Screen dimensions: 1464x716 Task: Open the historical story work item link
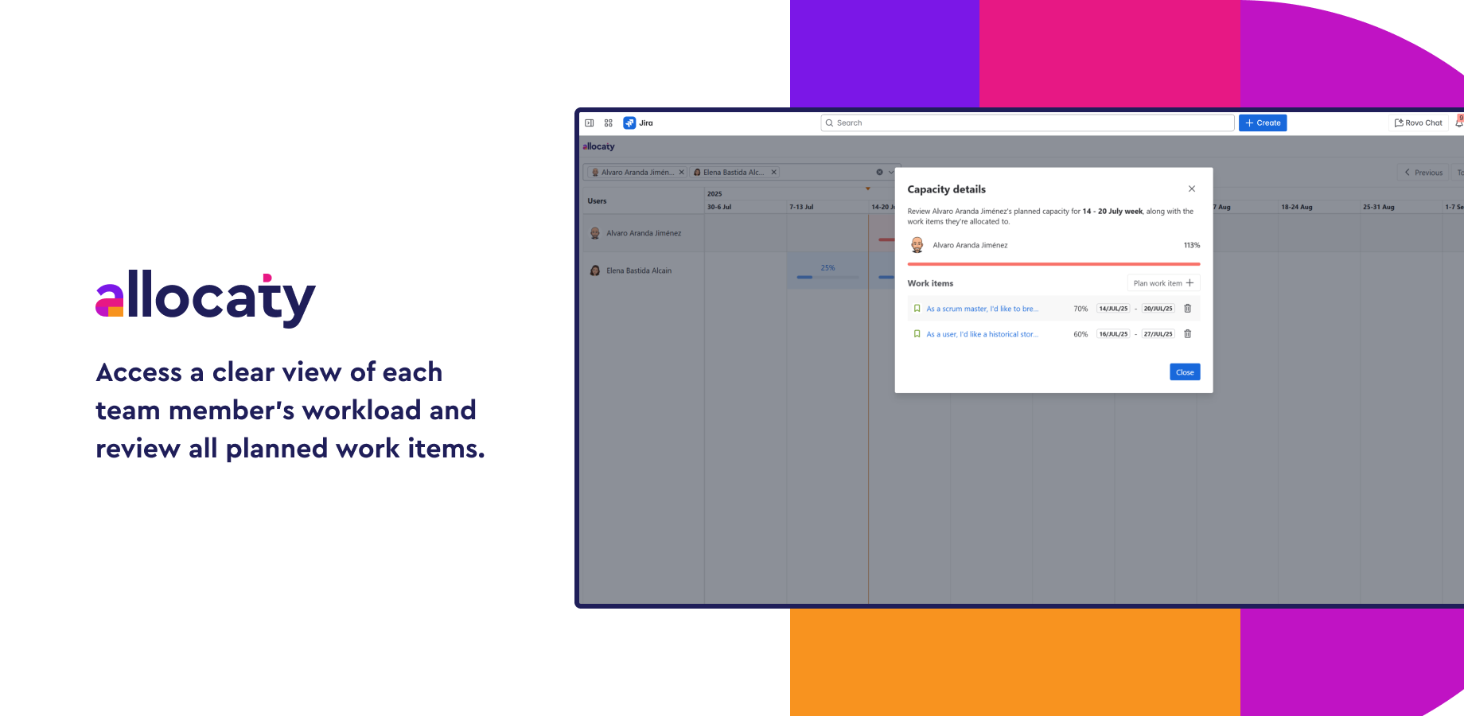pyautogui.click(x=983, y=334)
